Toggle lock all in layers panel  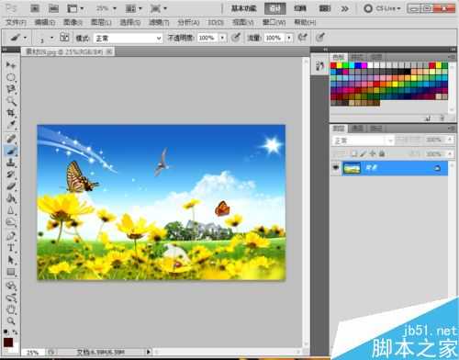coord(382,153)
